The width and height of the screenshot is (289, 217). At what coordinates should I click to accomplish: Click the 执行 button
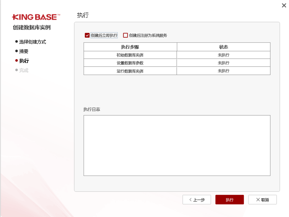[230, 200]
